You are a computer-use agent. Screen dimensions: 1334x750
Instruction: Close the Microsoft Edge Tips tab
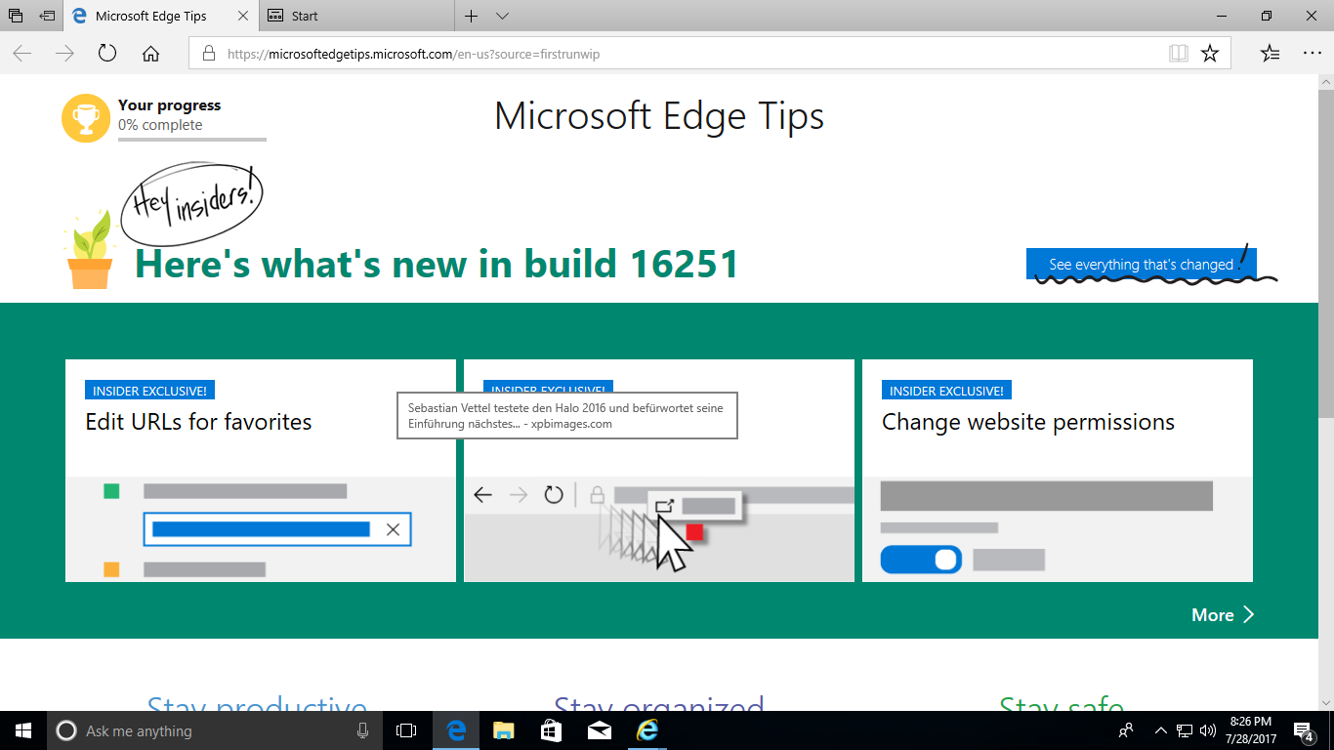243,16
